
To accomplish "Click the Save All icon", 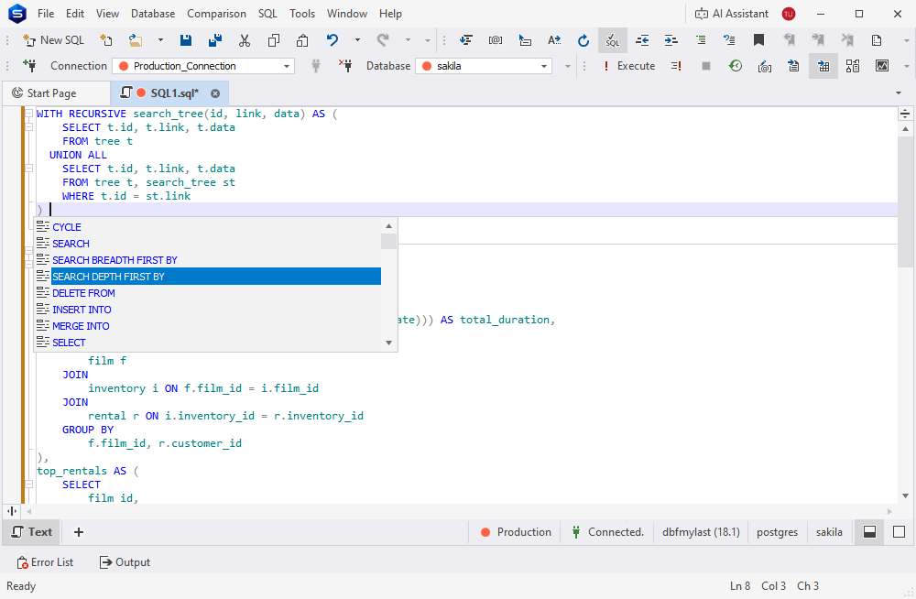I will click(x=214, y=40).
